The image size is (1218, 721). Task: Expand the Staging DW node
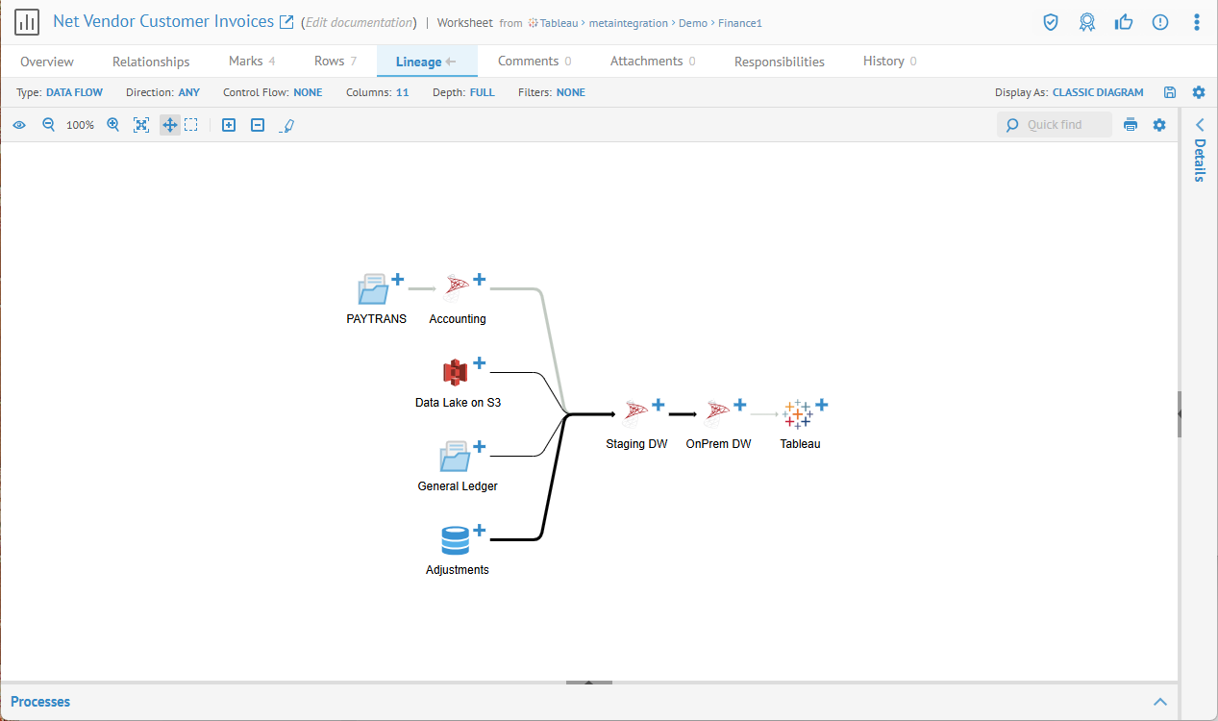(659, 405)
